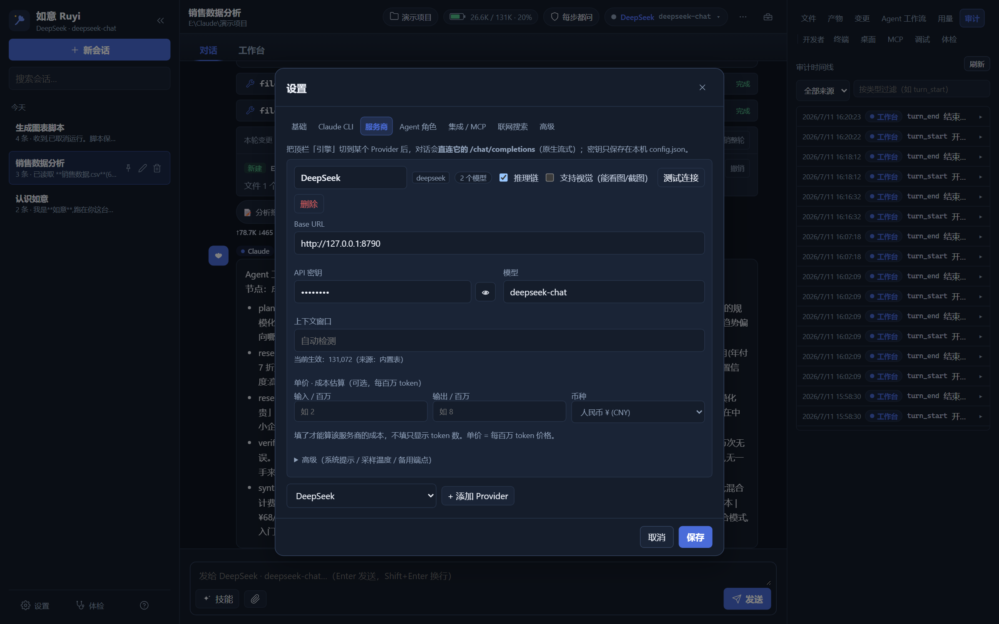Focus the API 密钥 input field
Image resolution: width=999 pixels, height=624 pixels.
(383, 292)
